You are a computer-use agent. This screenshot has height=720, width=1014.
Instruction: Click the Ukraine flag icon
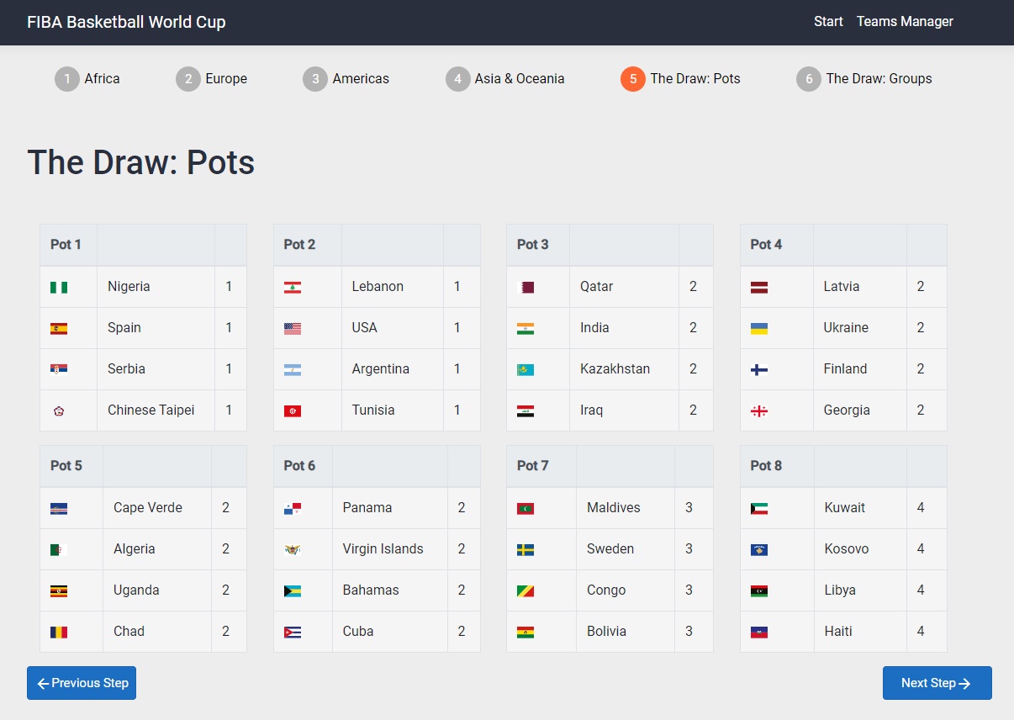tap(759, 328)
